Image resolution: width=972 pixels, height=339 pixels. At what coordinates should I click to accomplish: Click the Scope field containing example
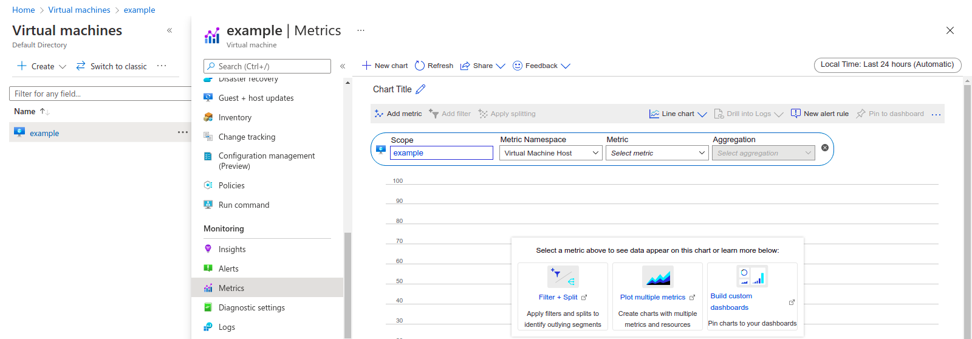[x=441, y=153]
